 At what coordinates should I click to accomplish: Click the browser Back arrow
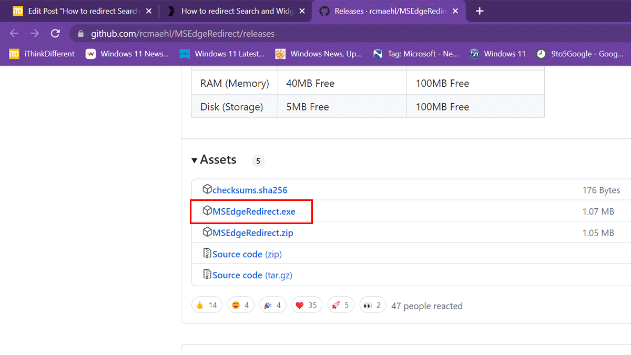tap(14, 34)
